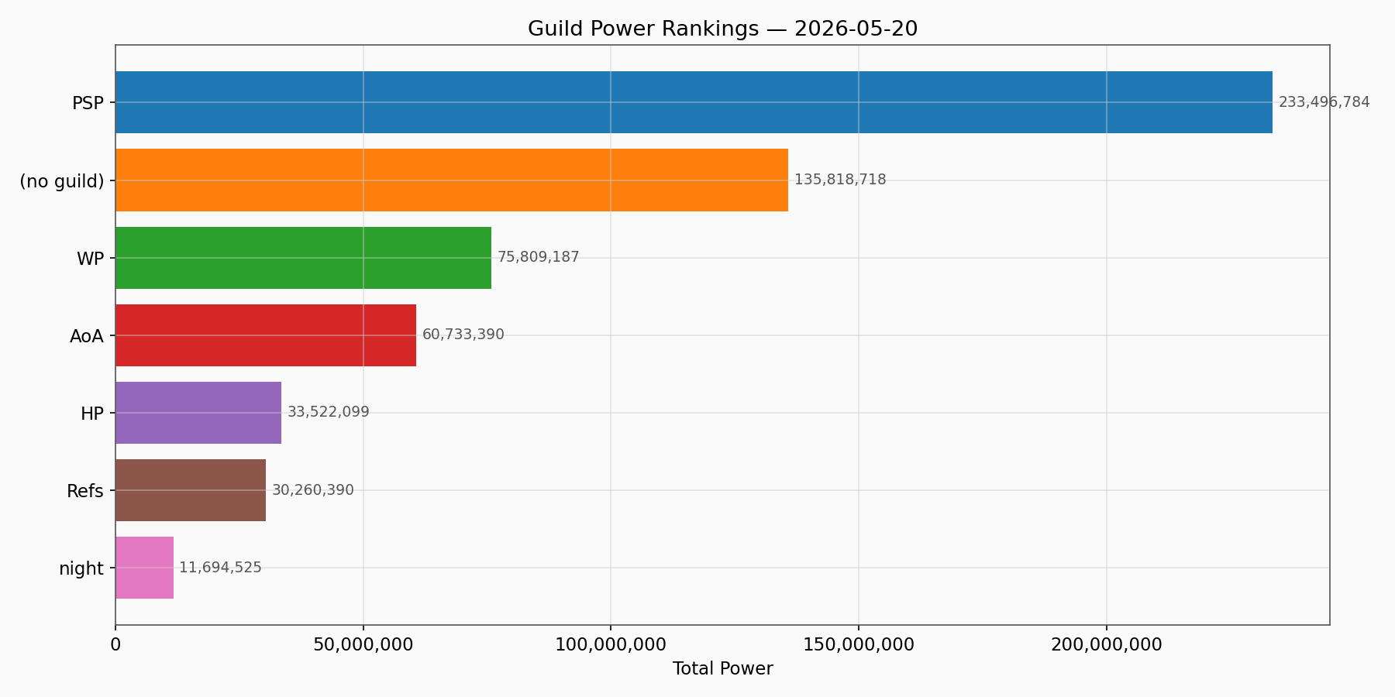This screenshot has height=697, width=1395.
Task: Click the value 135,818,718
Action: coord(840,180)
